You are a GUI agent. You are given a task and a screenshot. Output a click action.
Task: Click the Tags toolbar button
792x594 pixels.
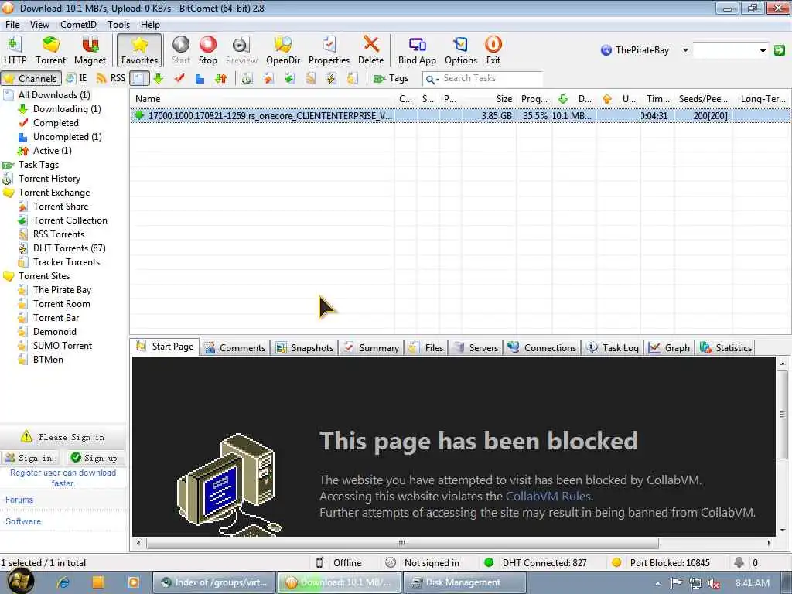(391, 78)
